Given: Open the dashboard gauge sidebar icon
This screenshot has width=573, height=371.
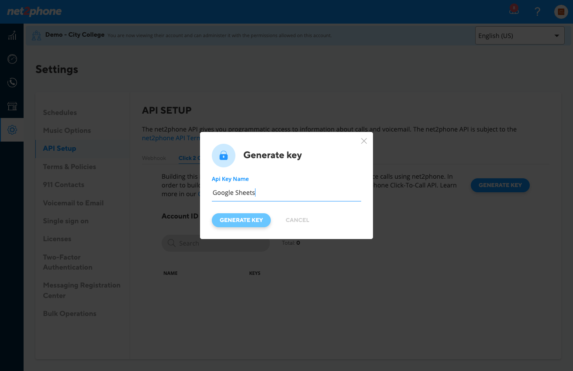Looking at the screenshot, I should [12, 59].
